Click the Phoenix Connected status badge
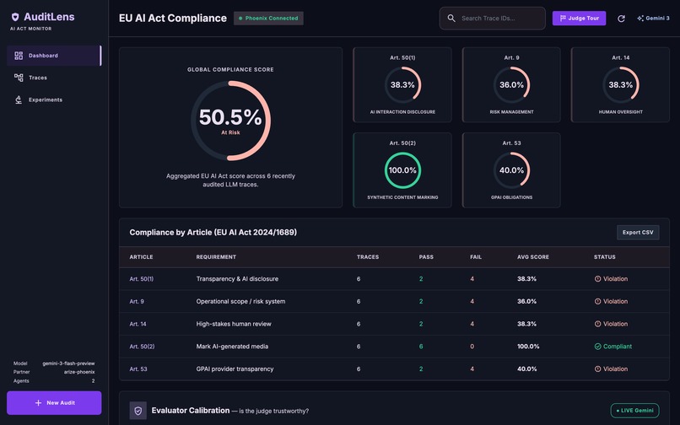Screen dimensions: 680x425 click(x=268, y=19)
